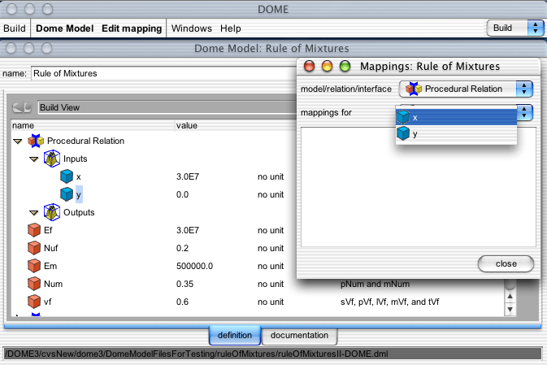Click the orange cube icon beside Ef
Screen dimensions: 547x365
(x=34, y=230)
